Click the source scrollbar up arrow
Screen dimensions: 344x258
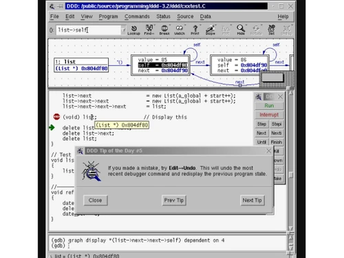pyautogui.click(x=290, y=93)
